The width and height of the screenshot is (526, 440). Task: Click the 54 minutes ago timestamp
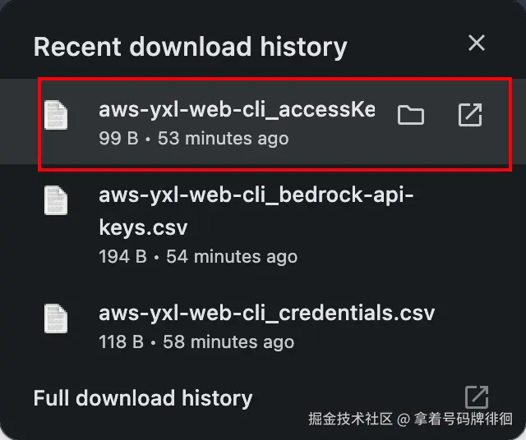point(231,257)
